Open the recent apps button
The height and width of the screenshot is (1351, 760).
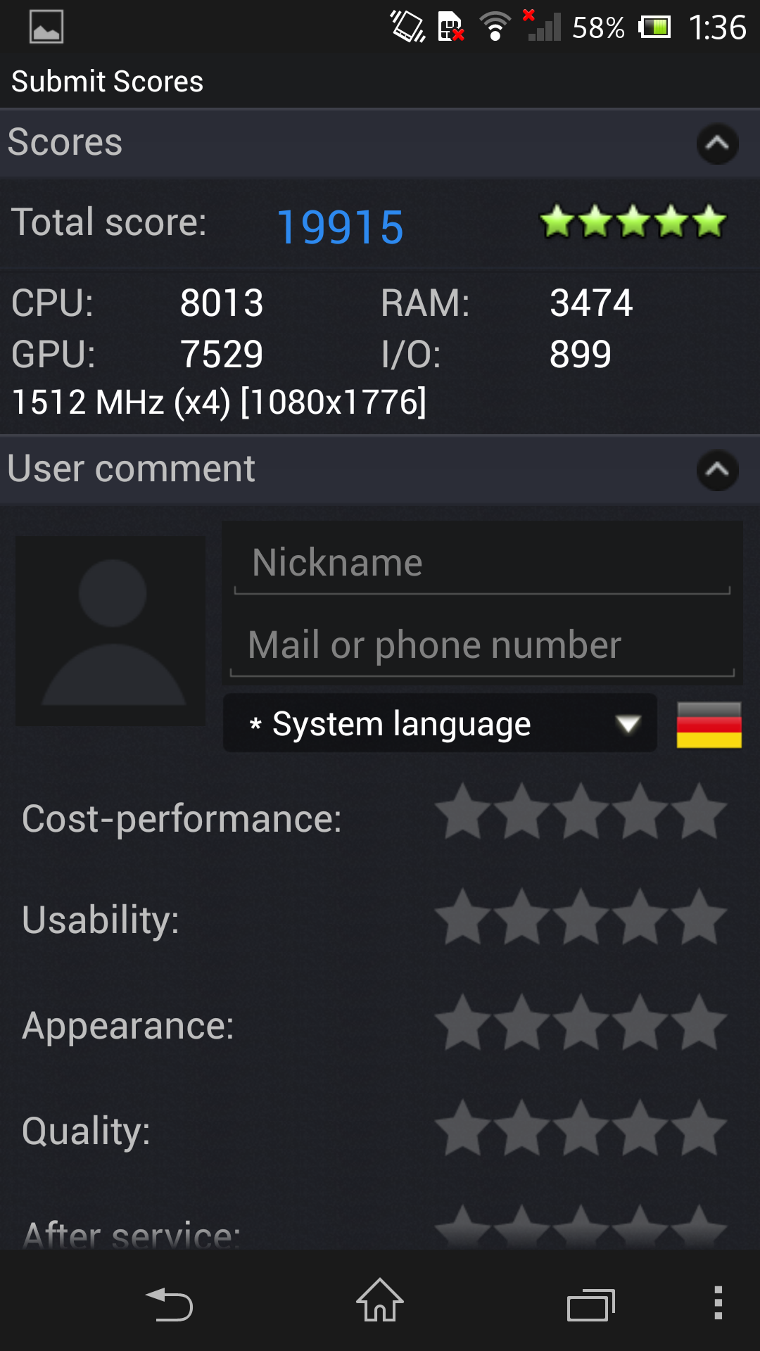(x=591, y=1305)
